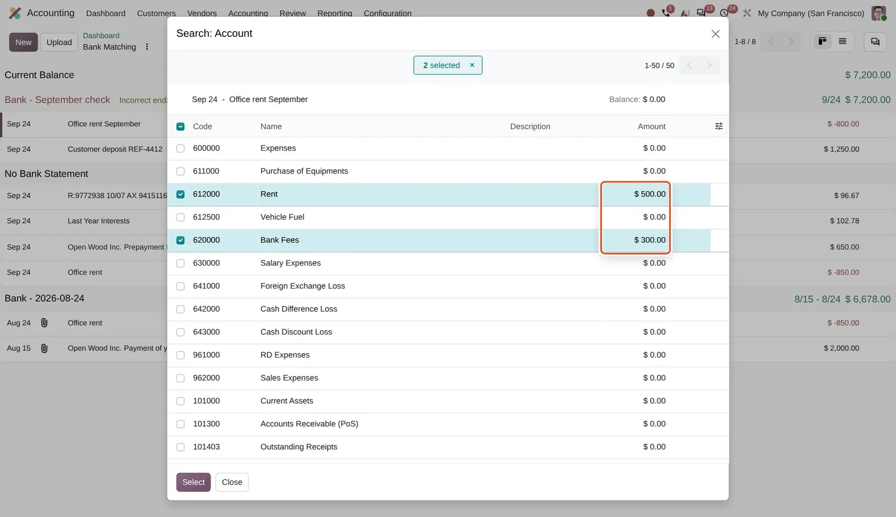Click the attachment icon on Aug 24 Office rent

click(44, 323)
